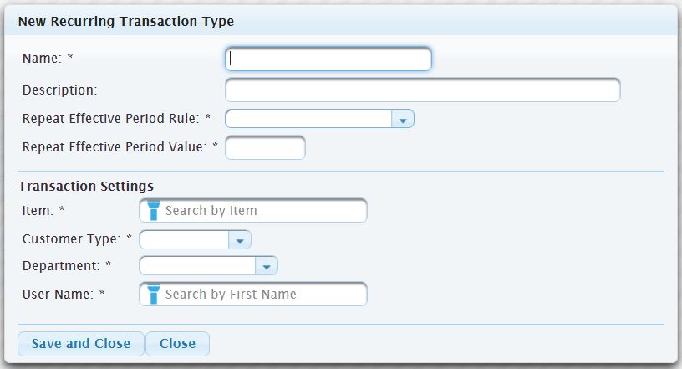Click the New Recurring Transaction Type title bar
The image size is (682, 369).
pos(126,21)
